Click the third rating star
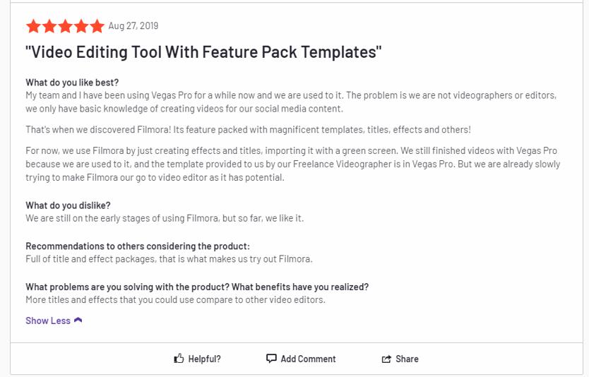Screen dimensions: 589x377 point(65,27)
